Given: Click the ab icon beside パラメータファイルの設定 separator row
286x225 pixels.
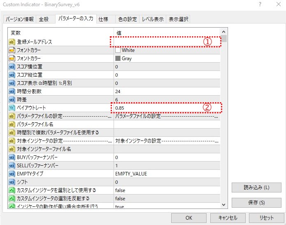Looking at the screenshot, I should pyautogui.click(x=12, y=116).
